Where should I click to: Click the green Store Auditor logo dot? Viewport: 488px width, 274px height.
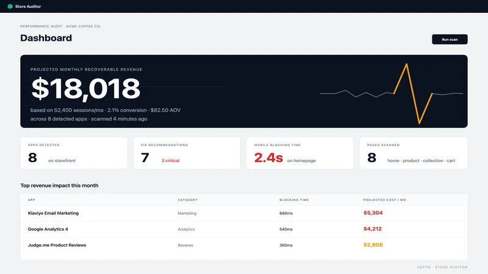click(10, 6)
